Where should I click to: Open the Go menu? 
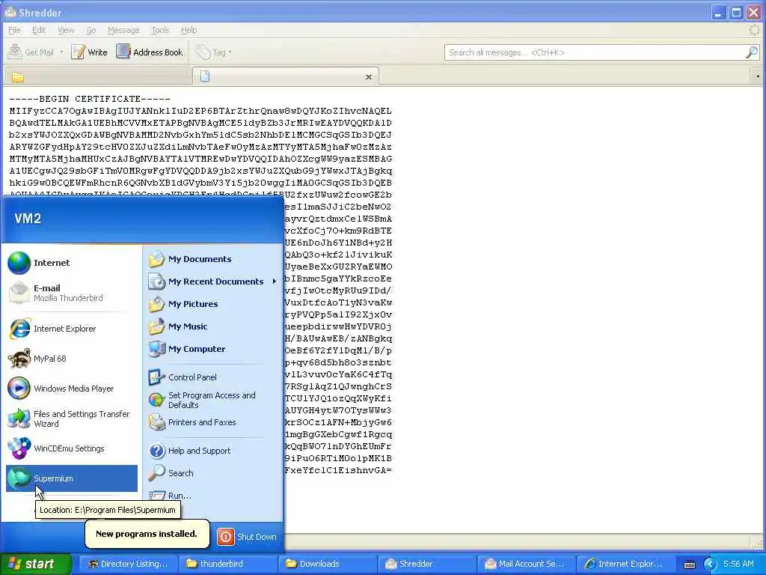click(x=91, y=30)
